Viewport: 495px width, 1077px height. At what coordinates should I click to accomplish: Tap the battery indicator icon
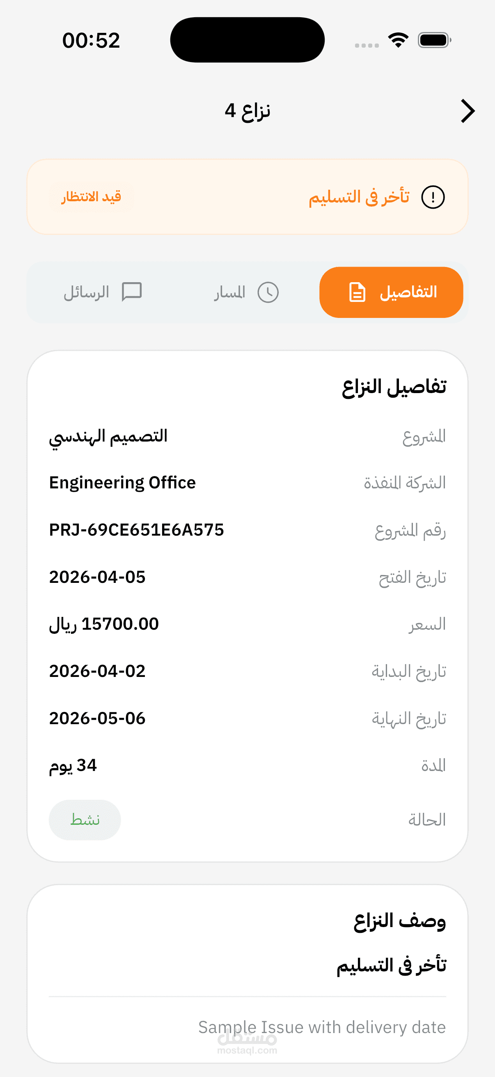(x=434, y=40)
